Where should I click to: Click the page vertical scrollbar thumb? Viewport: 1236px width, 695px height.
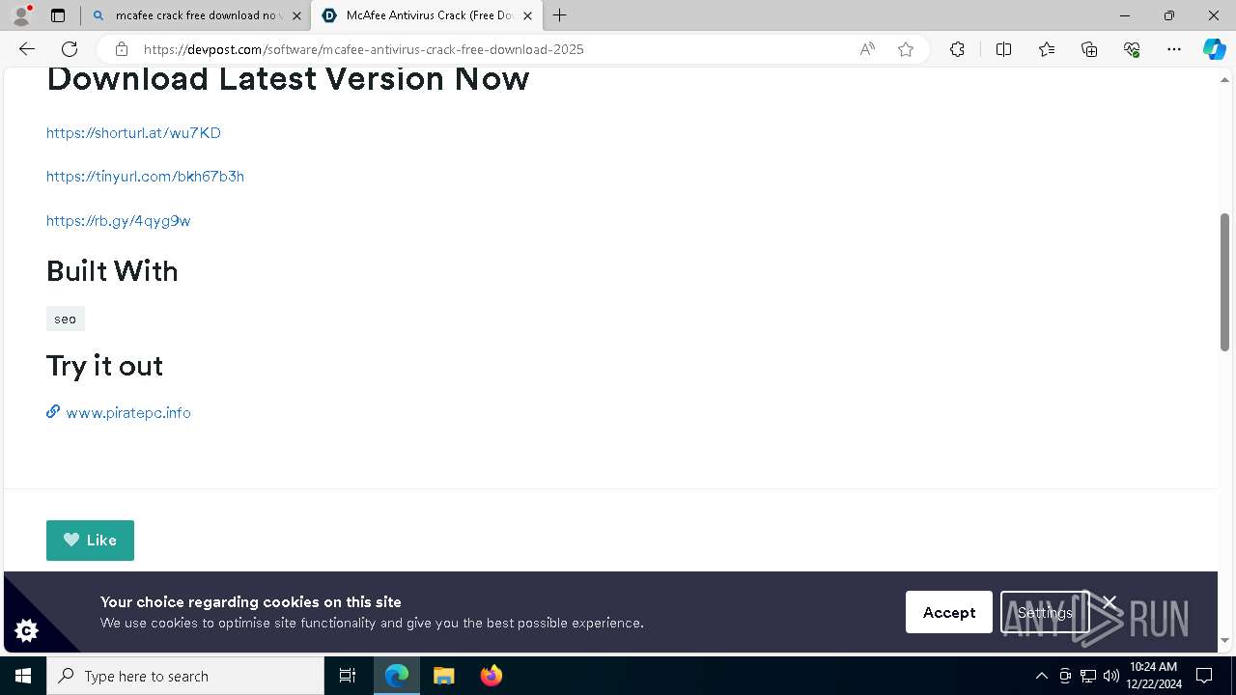coord(1224,282)
